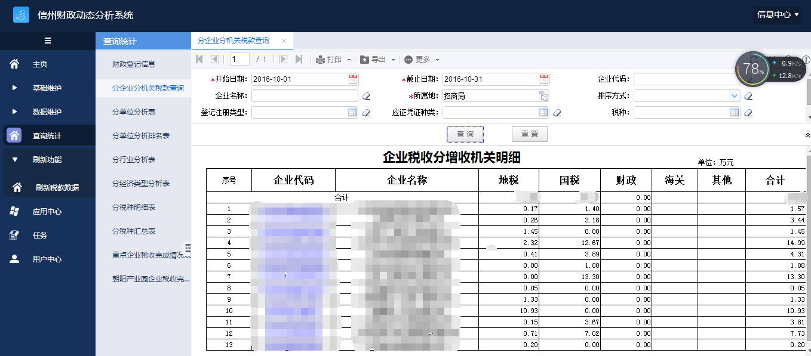Go to previous page icon
This screenshot has width=811, height=356.
(x=214, y=59)
